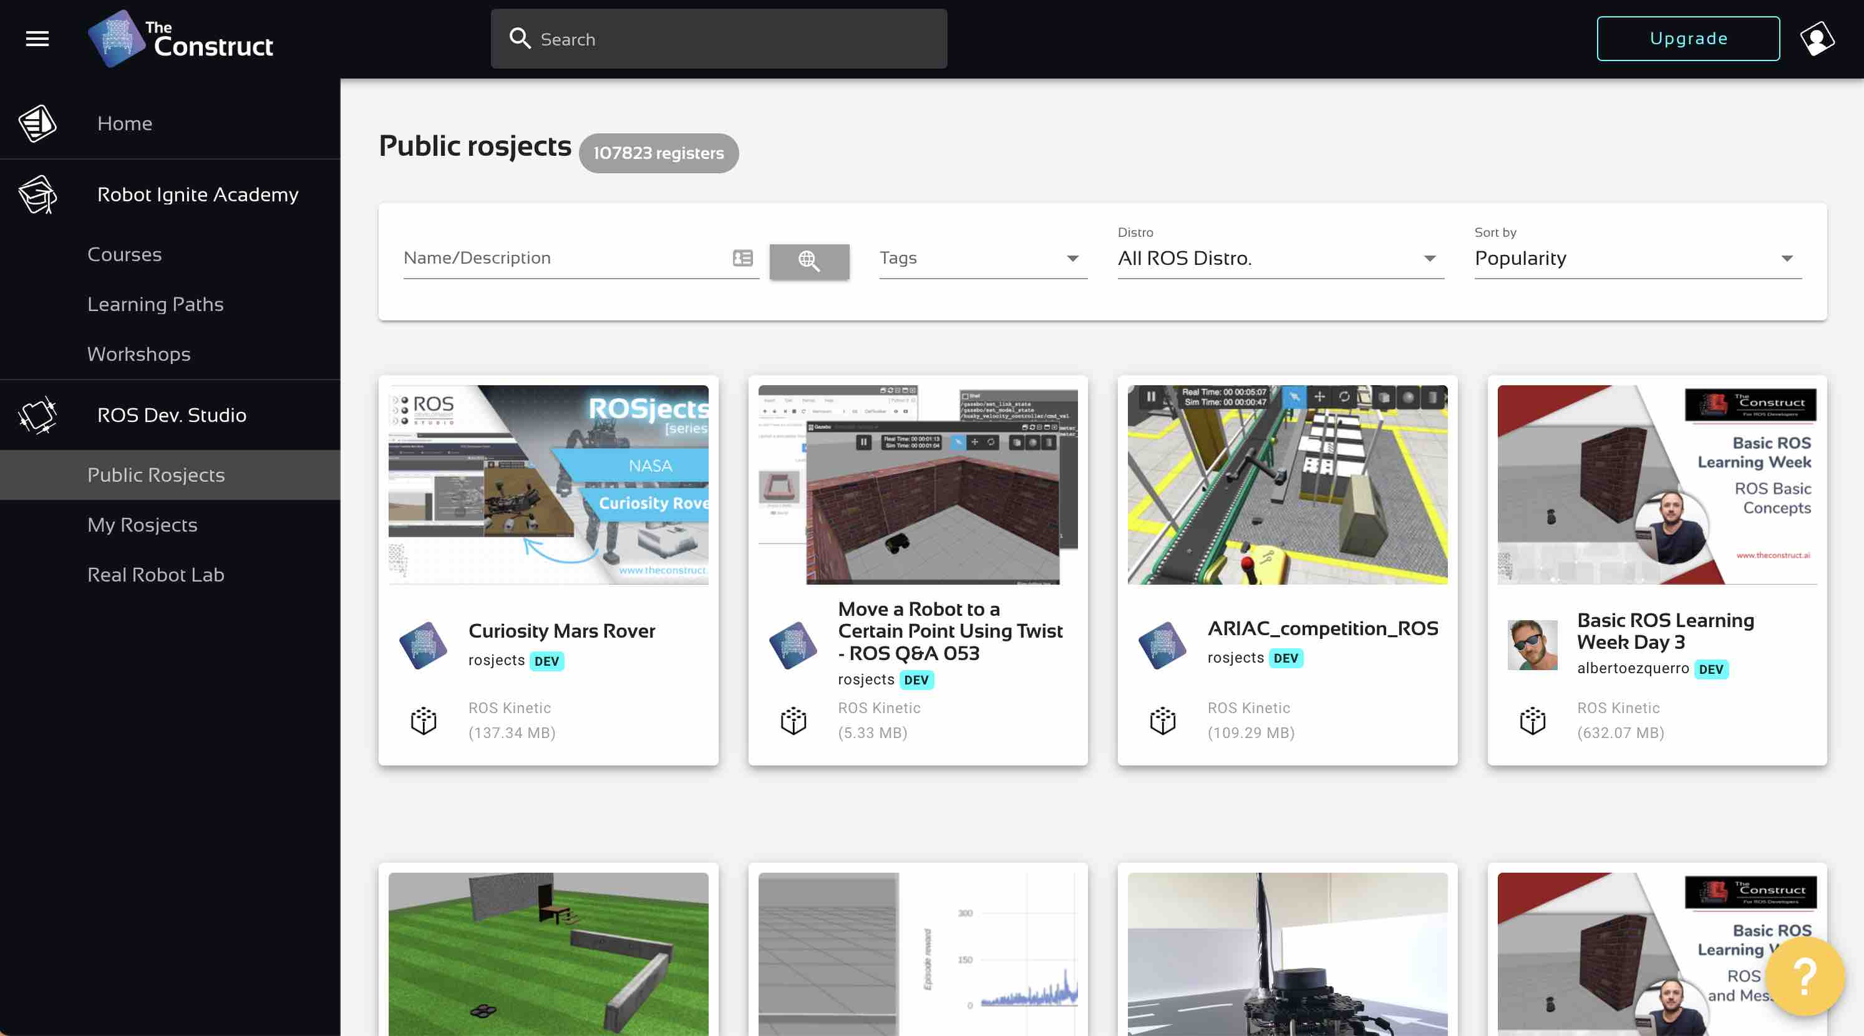Click the Upgrade button

[x=1688, y=38]
